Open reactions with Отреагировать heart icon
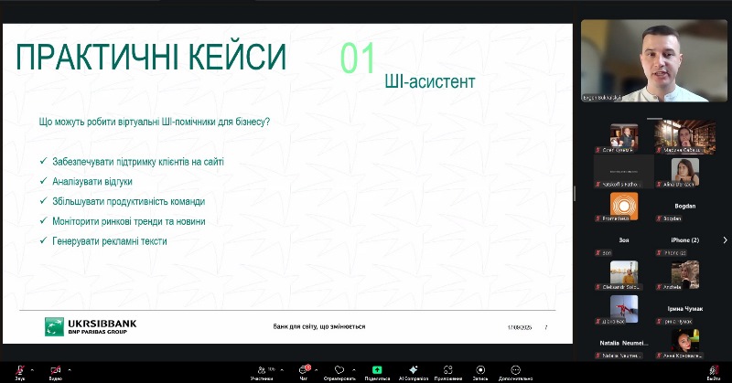732x383 pixels. coord(339,369)
